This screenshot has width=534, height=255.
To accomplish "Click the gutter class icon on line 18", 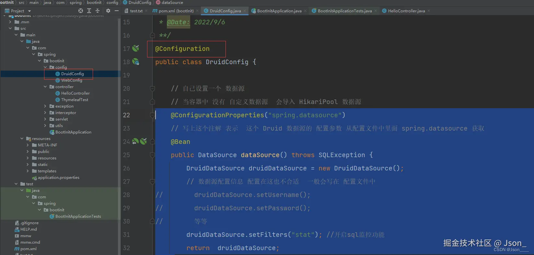I will click(x=136, y=62).
